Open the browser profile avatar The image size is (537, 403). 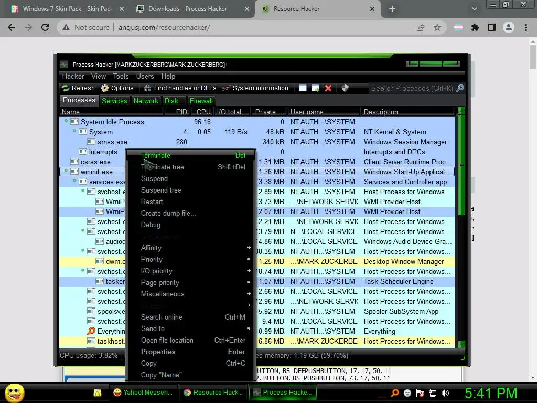click(x=509, y=27)
